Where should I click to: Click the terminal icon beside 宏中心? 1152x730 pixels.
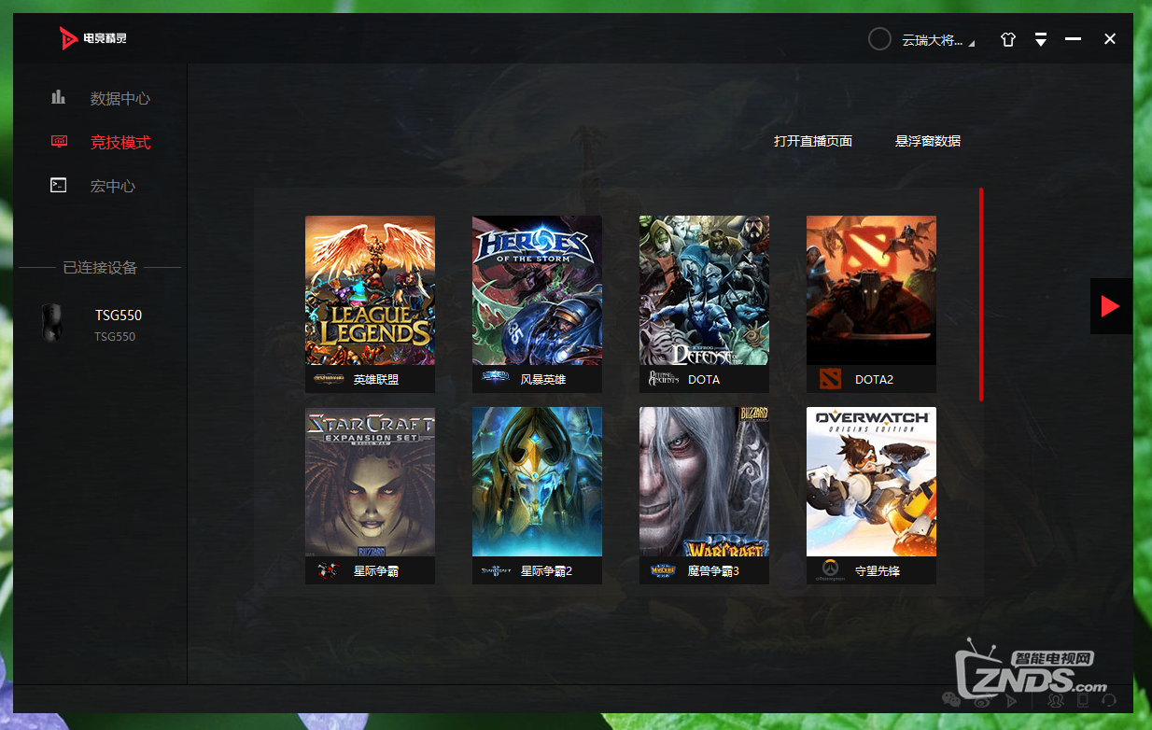pos(59,185)
